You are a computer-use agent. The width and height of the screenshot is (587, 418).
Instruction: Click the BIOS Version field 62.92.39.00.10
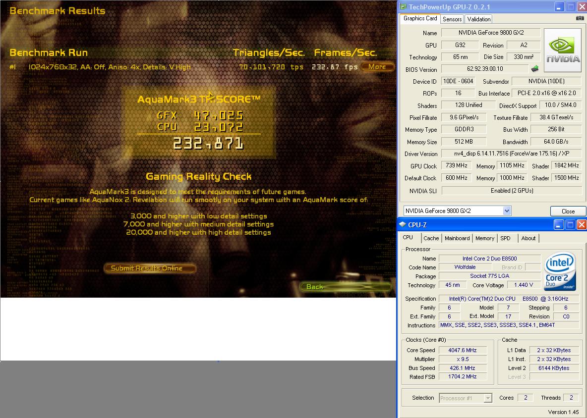tap(485, 69)
